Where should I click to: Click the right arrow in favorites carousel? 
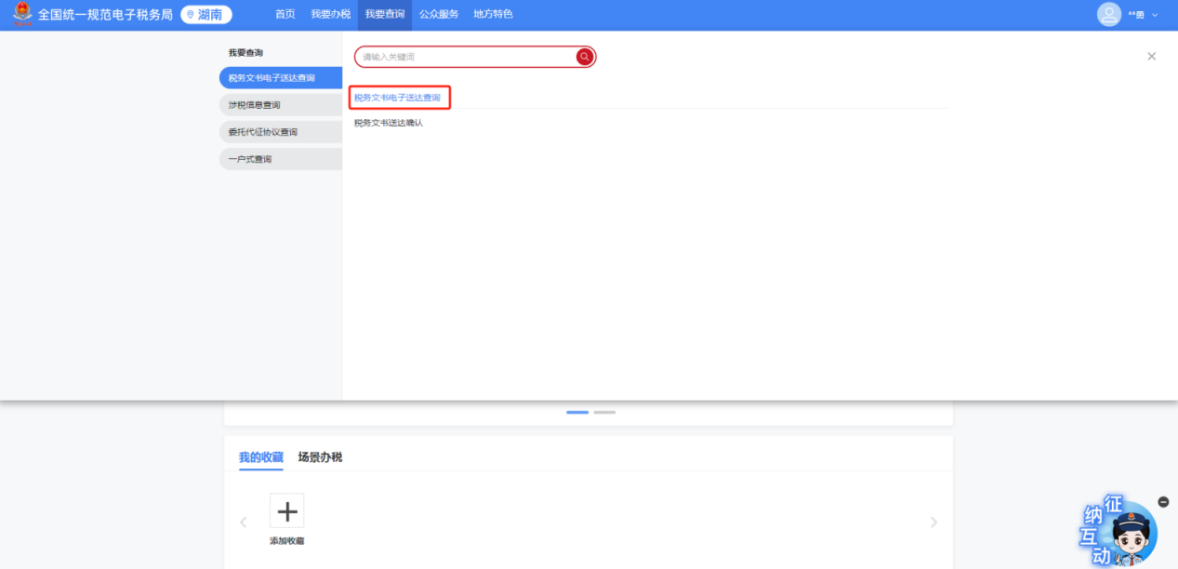click(x=933, y=523)
